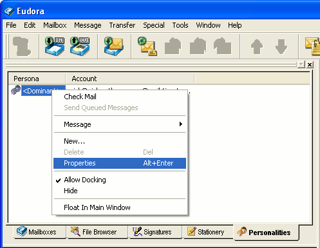320x248 pixels.
Task: Toggle Allow Docking checkmark option
Action: pyautogui.click(x=120, y=180)
